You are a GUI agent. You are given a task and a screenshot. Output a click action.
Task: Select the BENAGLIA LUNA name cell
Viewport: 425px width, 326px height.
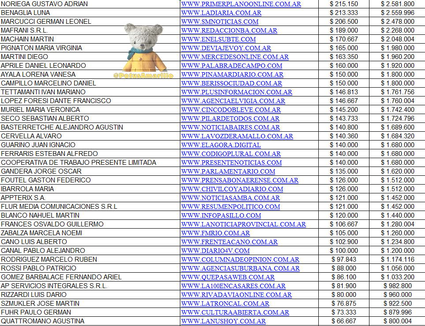[90, 13]
